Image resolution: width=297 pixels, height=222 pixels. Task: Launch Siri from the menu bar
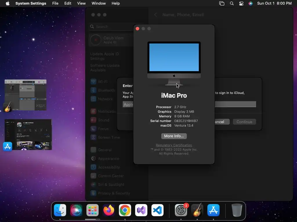coord(250,3)
